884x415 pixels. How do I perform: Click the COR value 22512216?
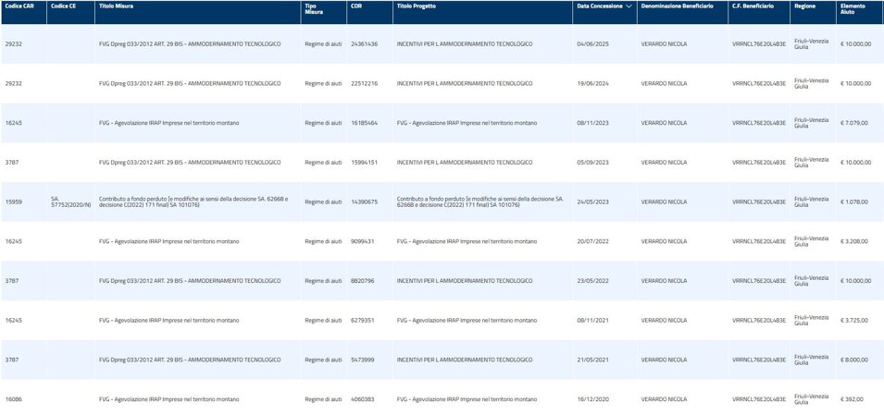pyautogui.click(x=363, y=83)
